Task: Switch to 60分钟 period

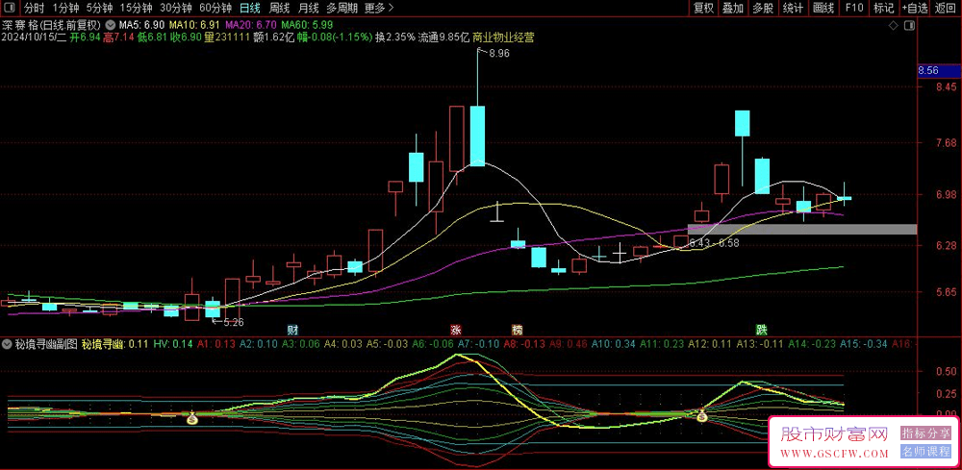Action: 215,8
